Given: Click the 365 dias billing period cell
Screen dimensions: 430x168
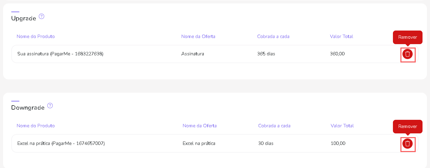Looking at the screenshot, I should [x=266, y=54].
